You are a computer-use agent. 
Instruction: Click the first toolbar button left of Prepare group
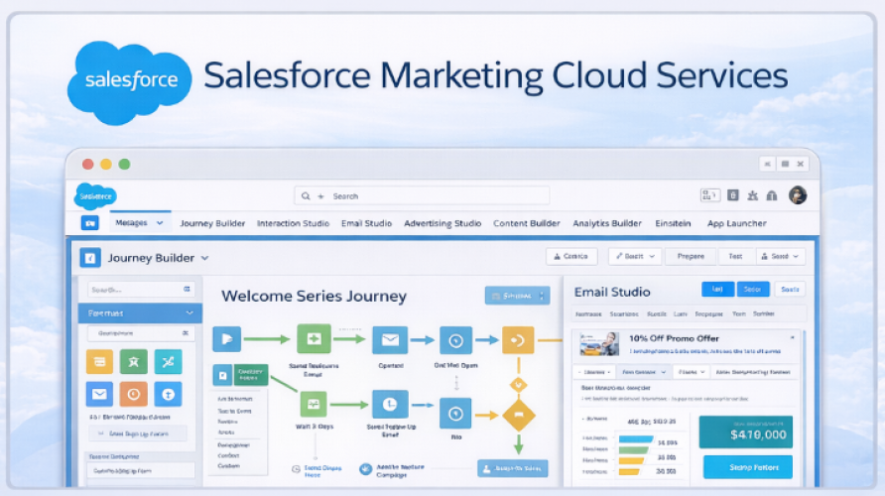pos(571,256)
